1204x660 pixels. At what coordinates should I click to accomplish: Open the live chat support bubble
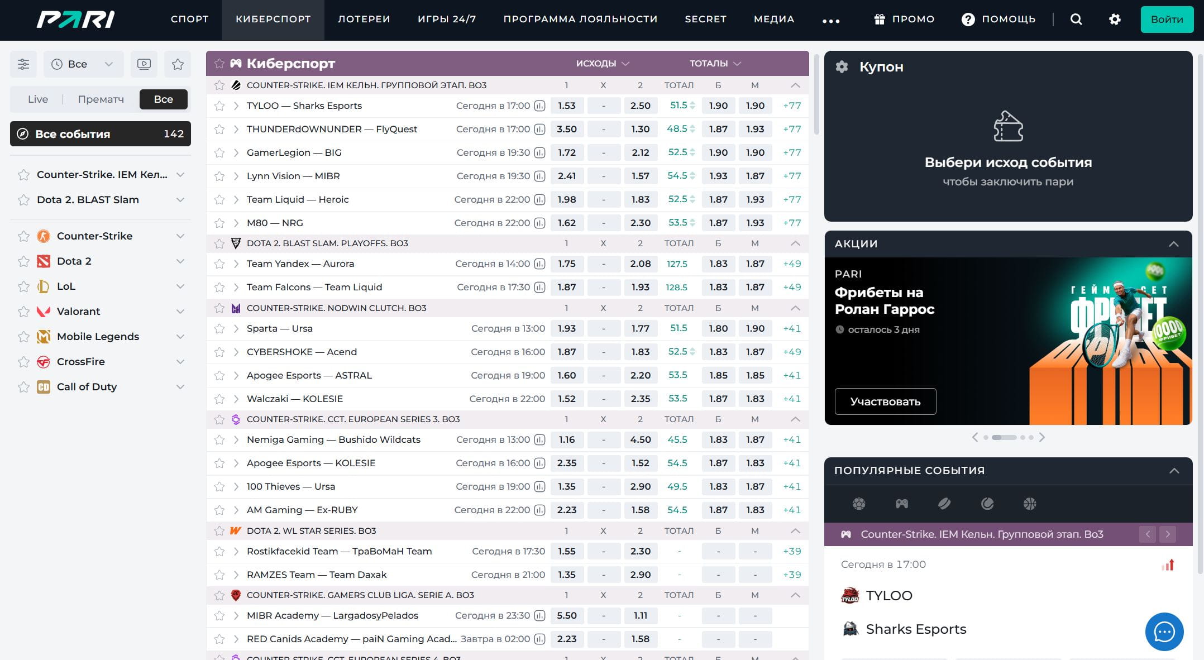click(1164, 632)
